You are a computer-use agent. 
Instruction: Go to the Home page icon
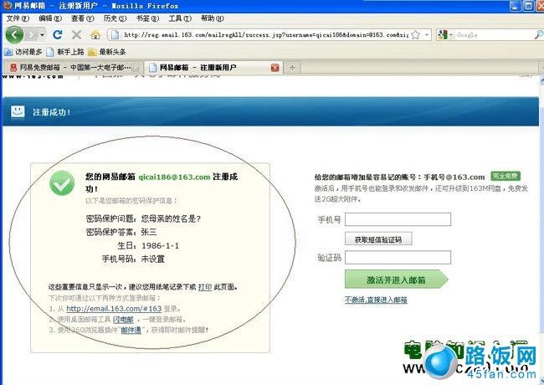[95, 34]
